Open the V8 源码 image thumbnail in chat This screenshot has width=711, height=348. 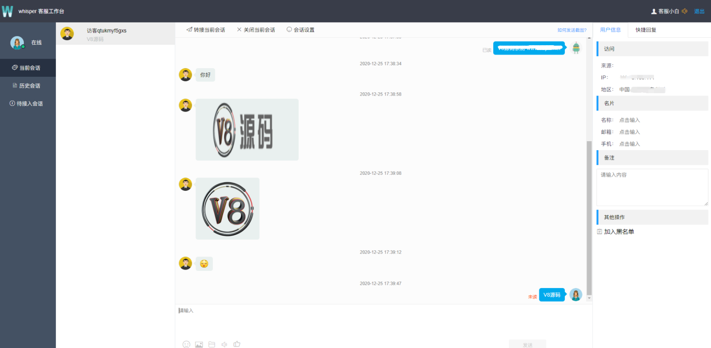(x=247, y=130)
